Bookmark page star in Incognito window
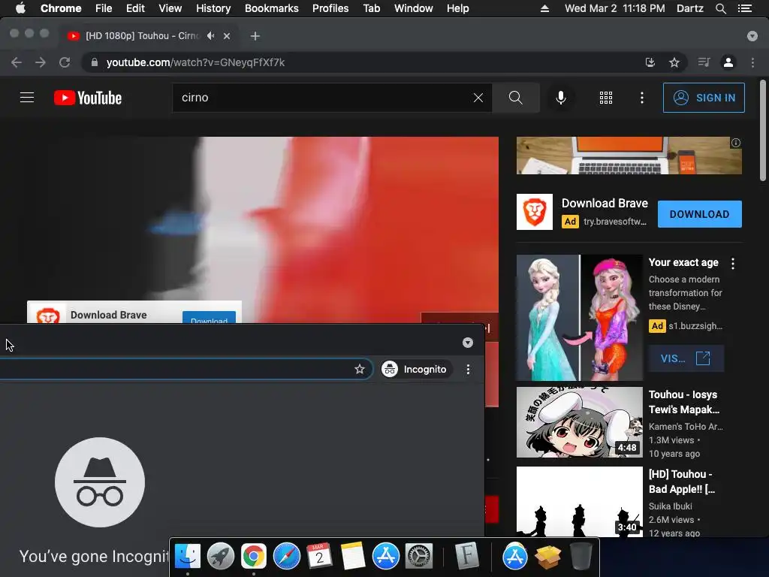 (360, 369)
